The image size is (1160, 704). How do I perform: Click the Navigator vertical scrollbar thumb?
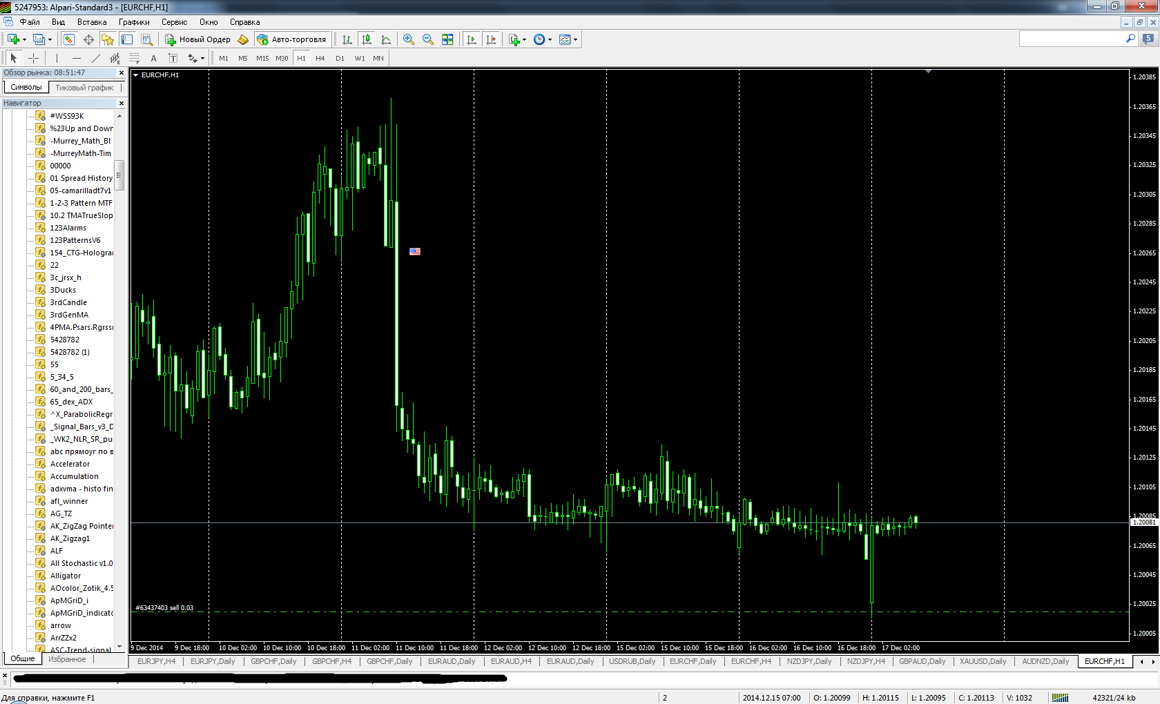pyautogui.click(x=119, y=175)
